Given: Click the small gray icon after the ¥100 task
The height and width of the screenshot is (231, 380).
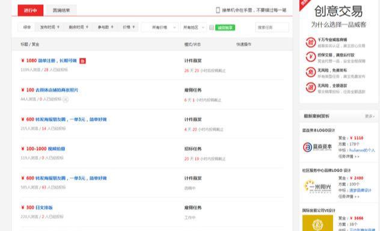Looking at the screenshot, I should pyautogui.click(x=66, y=99).
